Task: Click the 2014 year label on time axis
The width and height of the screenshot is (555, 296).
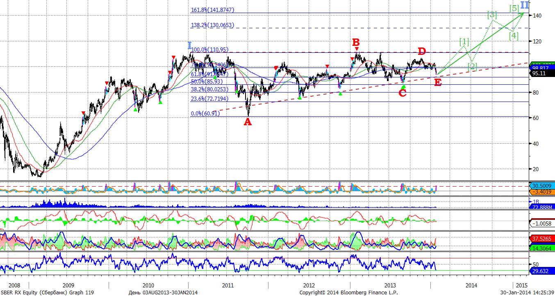Action: point(471,285)
